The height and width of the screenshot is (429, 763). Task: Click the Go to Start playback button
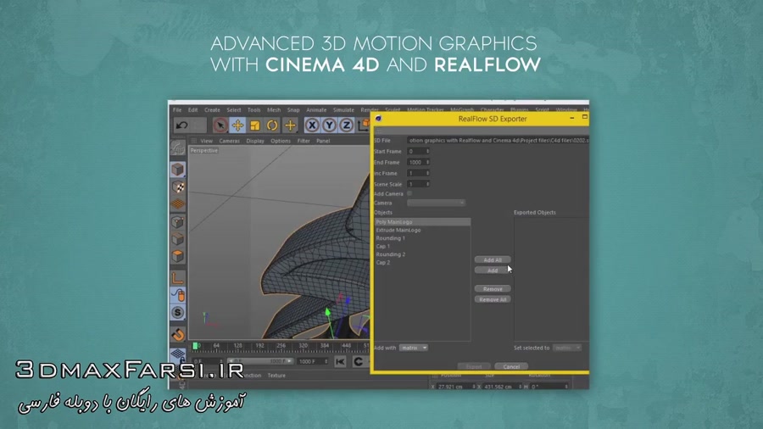340,361
